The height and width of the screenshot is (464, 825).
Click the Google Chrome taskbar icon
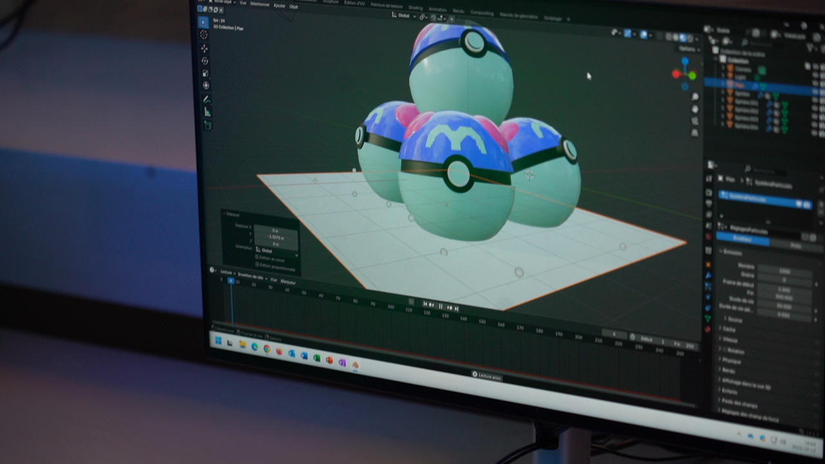click(267, 349)
